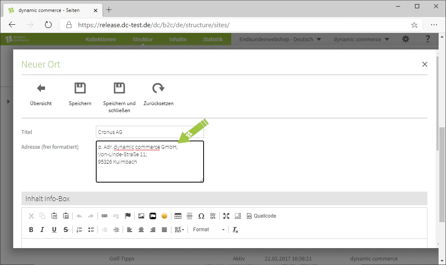Click the cut scissors icon in the editor
Screen dimensions: 446x265
31,216
